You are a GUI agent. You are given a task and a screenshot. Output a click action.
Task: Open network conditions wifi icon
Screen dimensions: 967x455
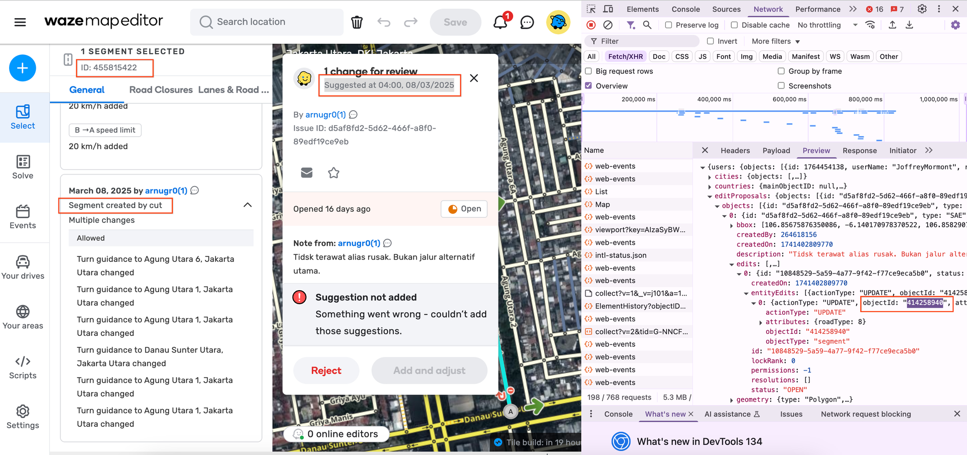coord(870,25)
